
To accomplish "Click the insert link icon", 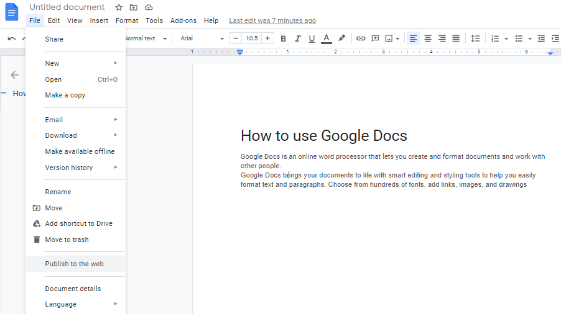I will (x=360, y=38).
